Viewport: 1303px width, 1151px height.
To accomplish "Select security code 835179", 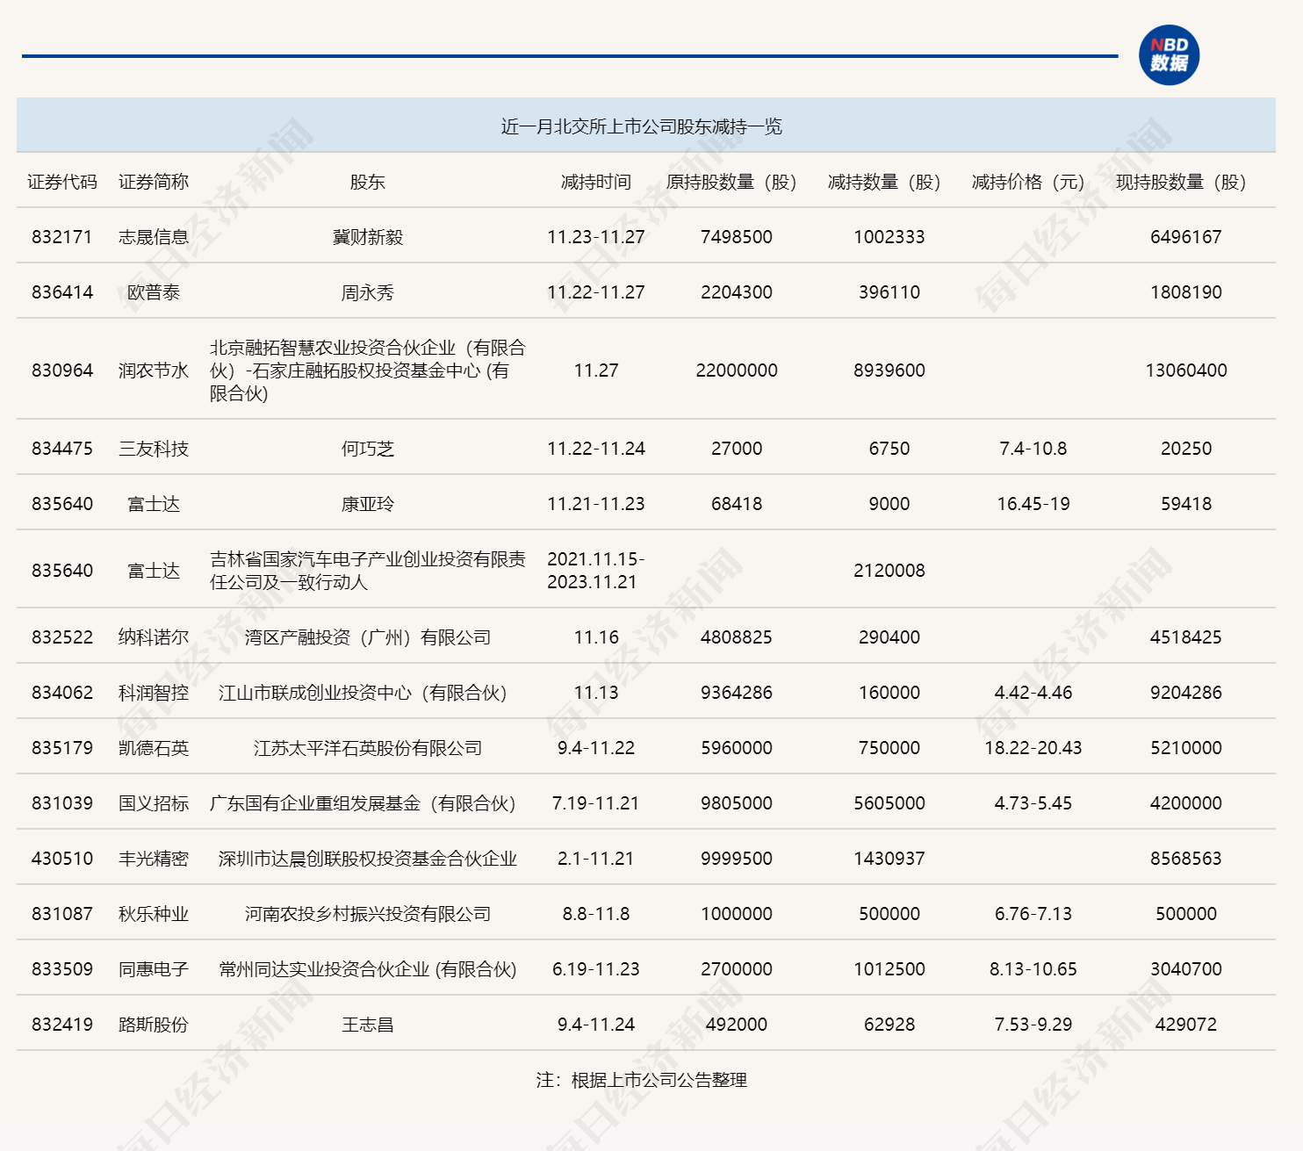I will point(62,748).
